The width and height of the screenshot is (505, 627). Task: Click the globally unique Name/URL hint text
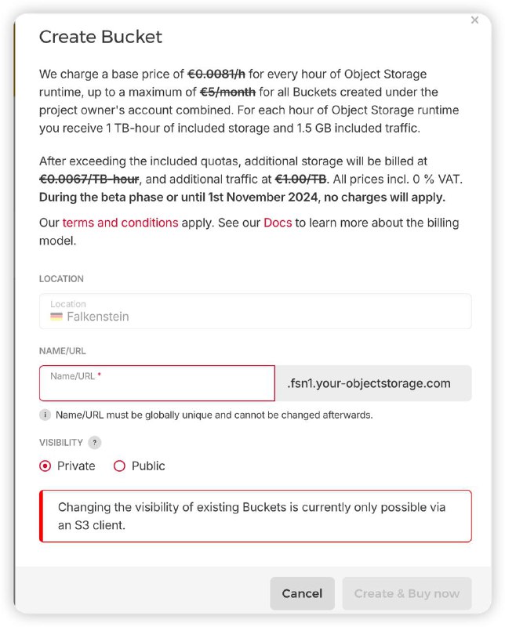pyautogui.click(x=214, y=415)
